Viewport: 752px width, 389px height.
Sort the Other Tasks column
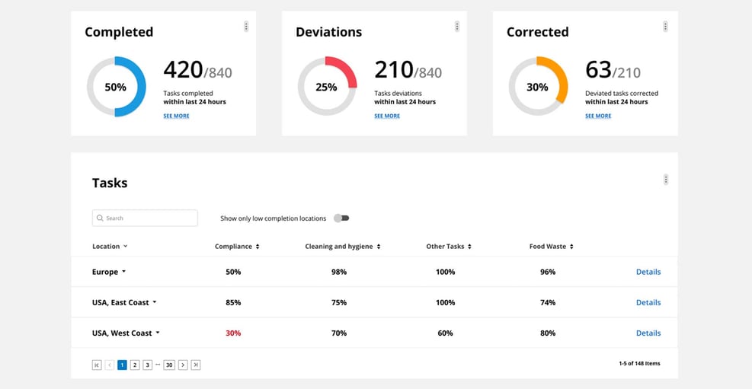point(469,247)
